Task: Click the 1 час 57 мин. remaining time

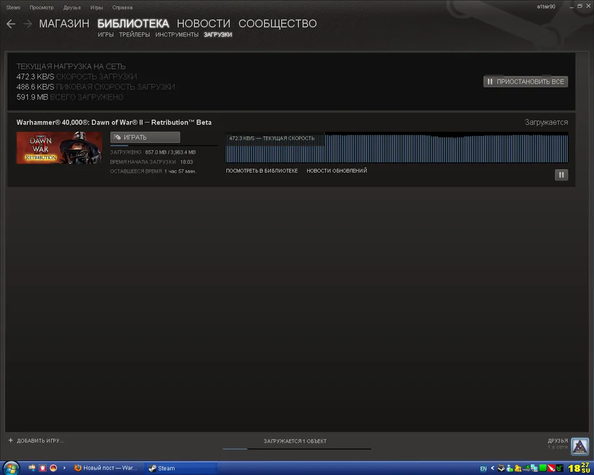Action: coord(181,171)
